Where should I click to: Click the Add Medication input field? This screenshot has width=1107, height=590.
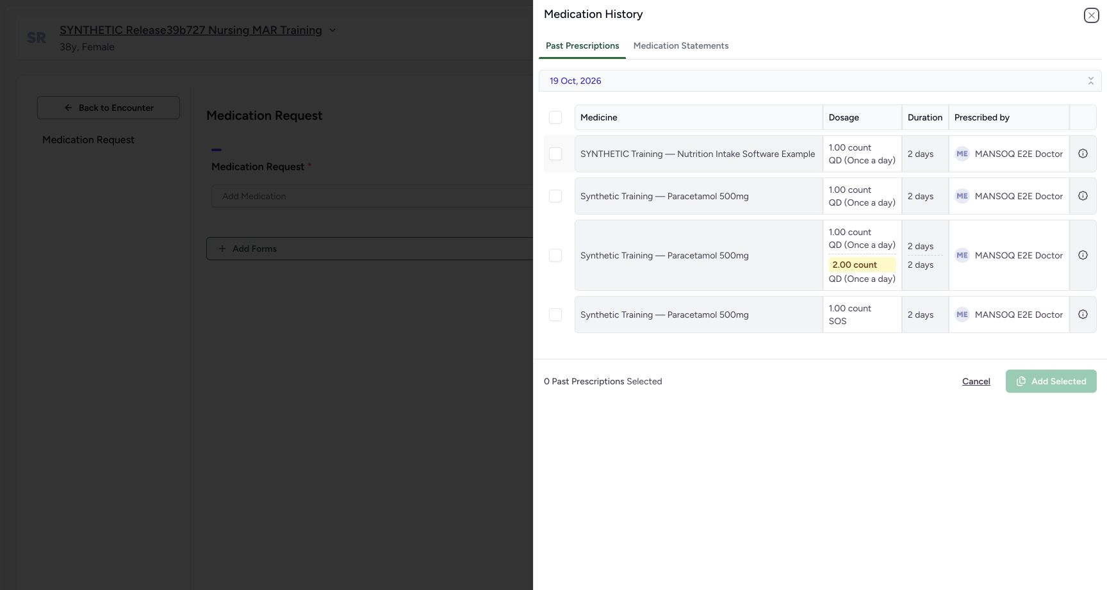tap(372, 196)
